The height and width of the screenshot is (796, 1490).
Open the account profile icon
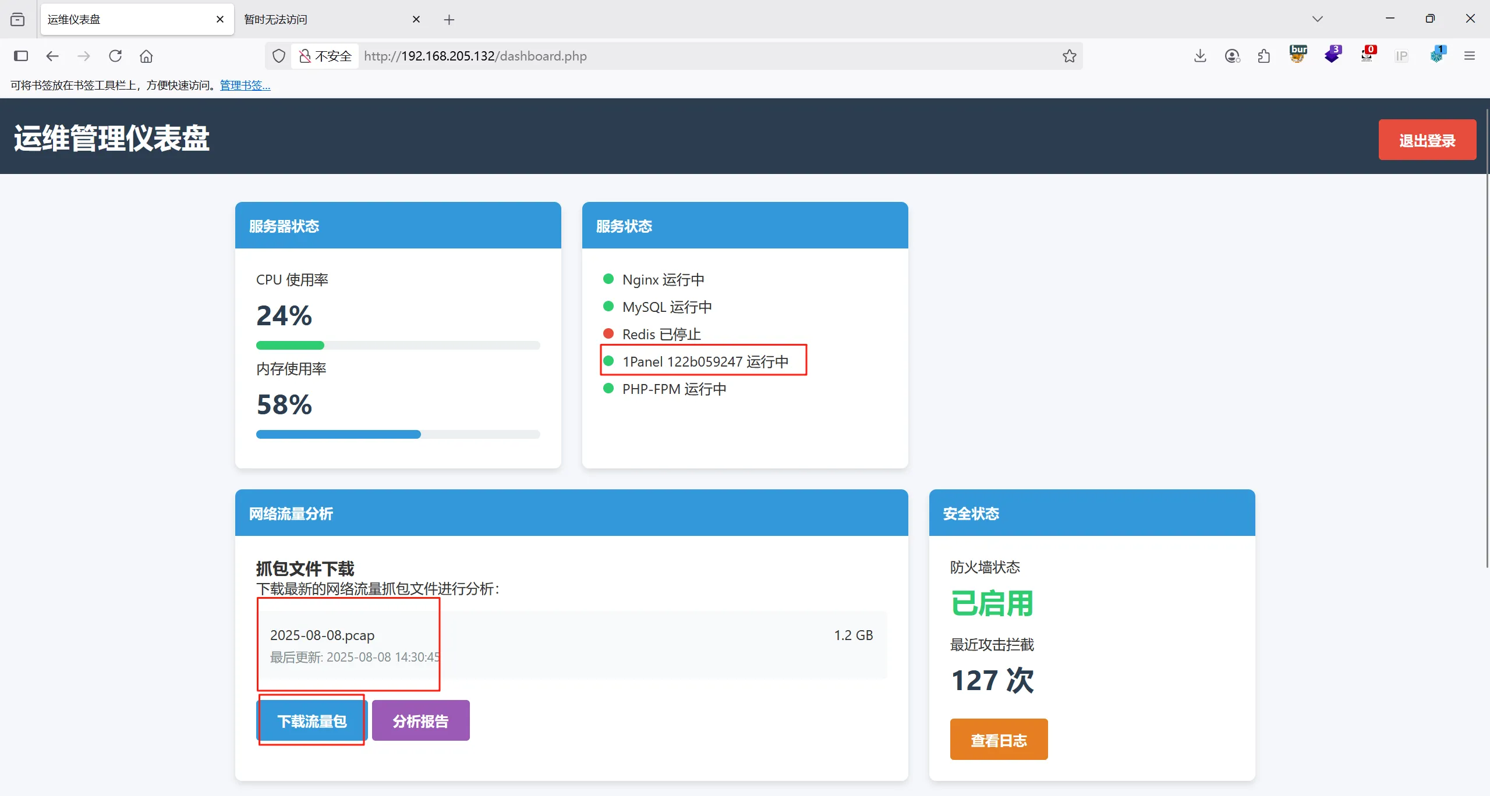pos(1232,56)
